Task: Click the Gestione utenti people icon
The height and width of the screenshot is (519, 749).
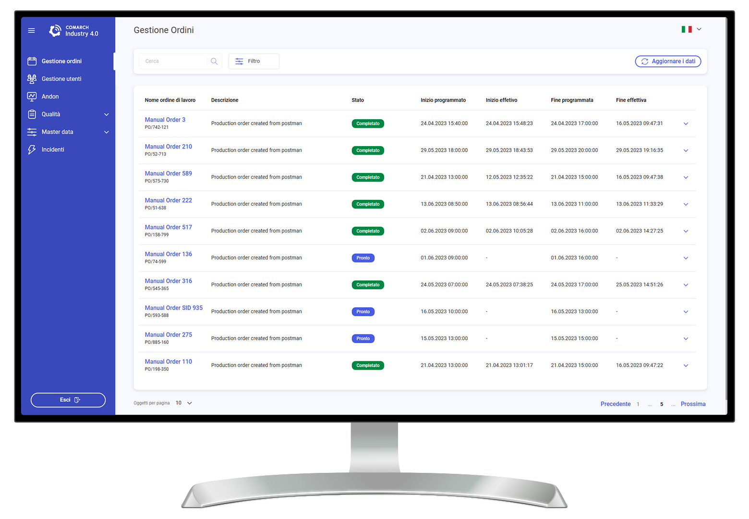Action: [32, 79]
